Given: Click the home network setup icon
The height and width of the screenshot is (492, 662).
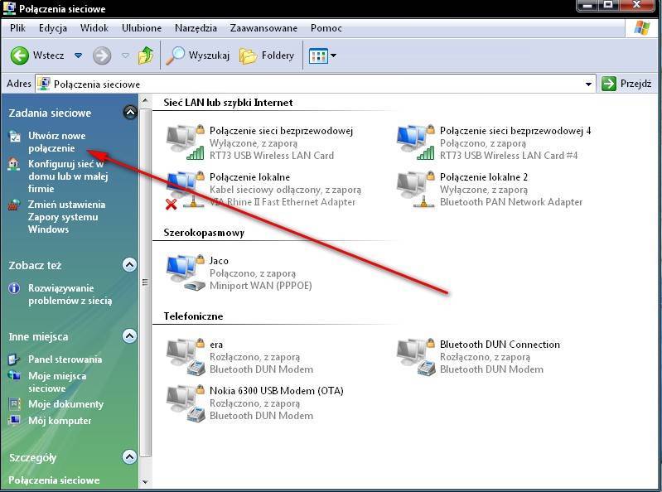Looking at the screenshot, I should (x=14, y=164).
